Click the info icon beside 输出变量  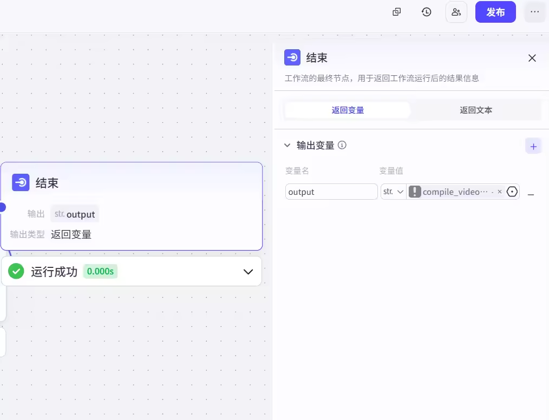(342, 145)
